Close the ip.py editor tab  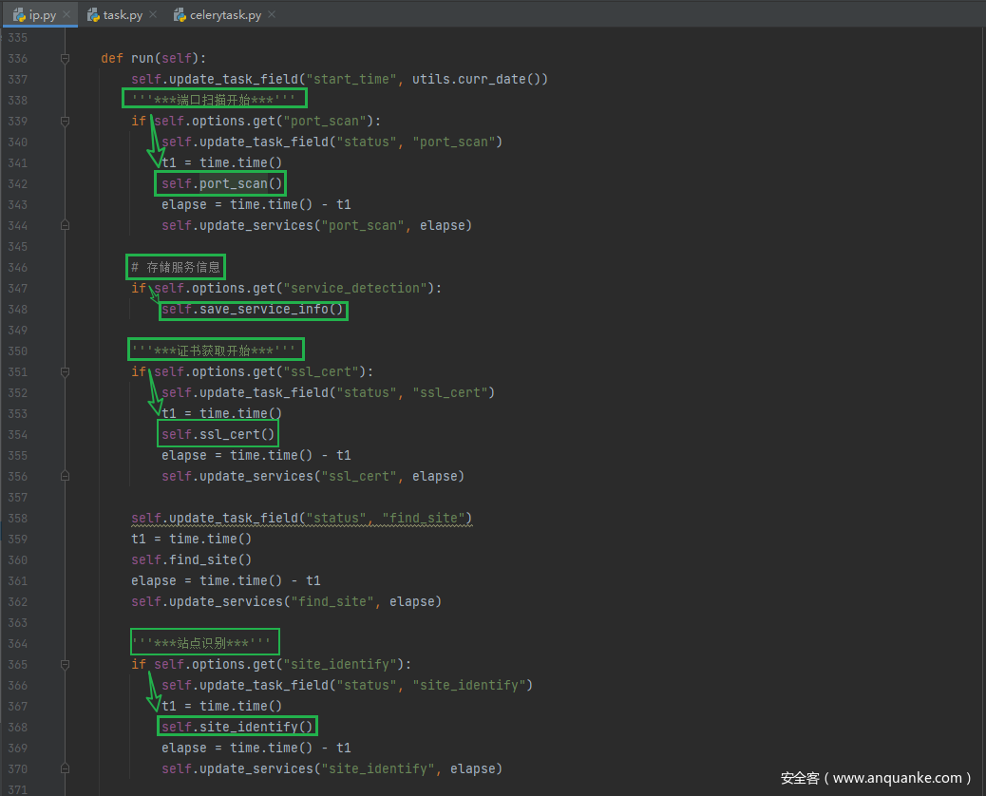tap(66, 15)
